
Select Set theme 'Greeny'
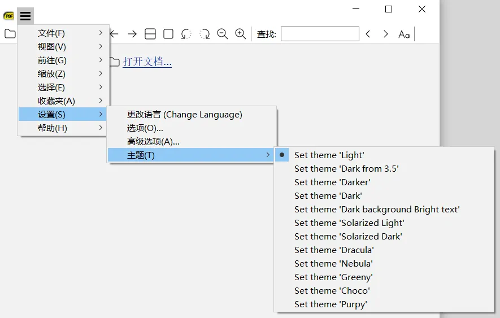(x=384, y=277)
